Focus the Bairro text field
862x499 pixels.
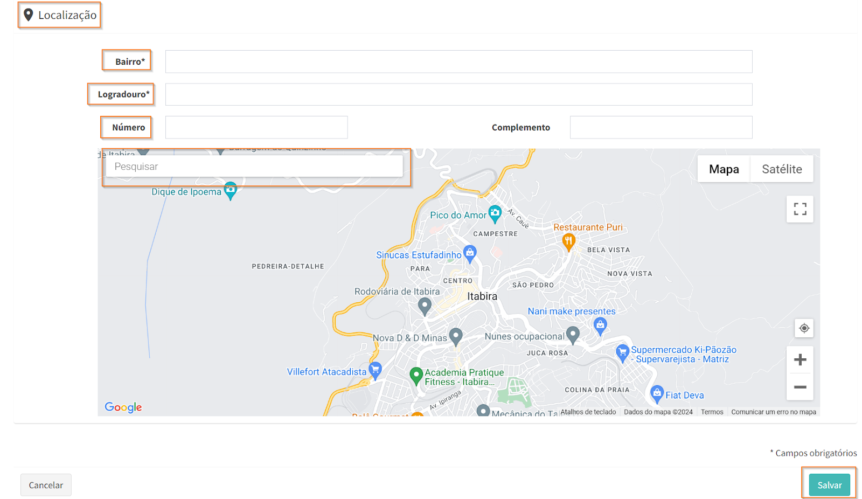pyautogui.click(x=458, y=62)
